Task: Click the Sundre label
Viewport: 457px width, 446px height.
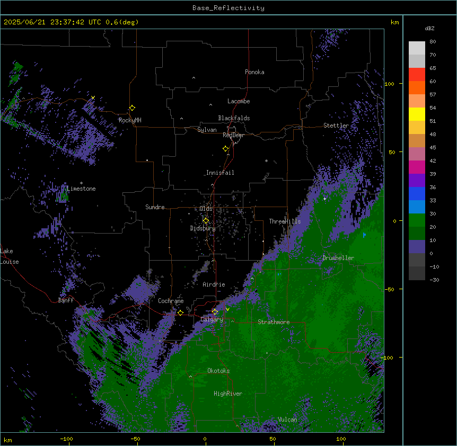Action: tap(155, 207)
